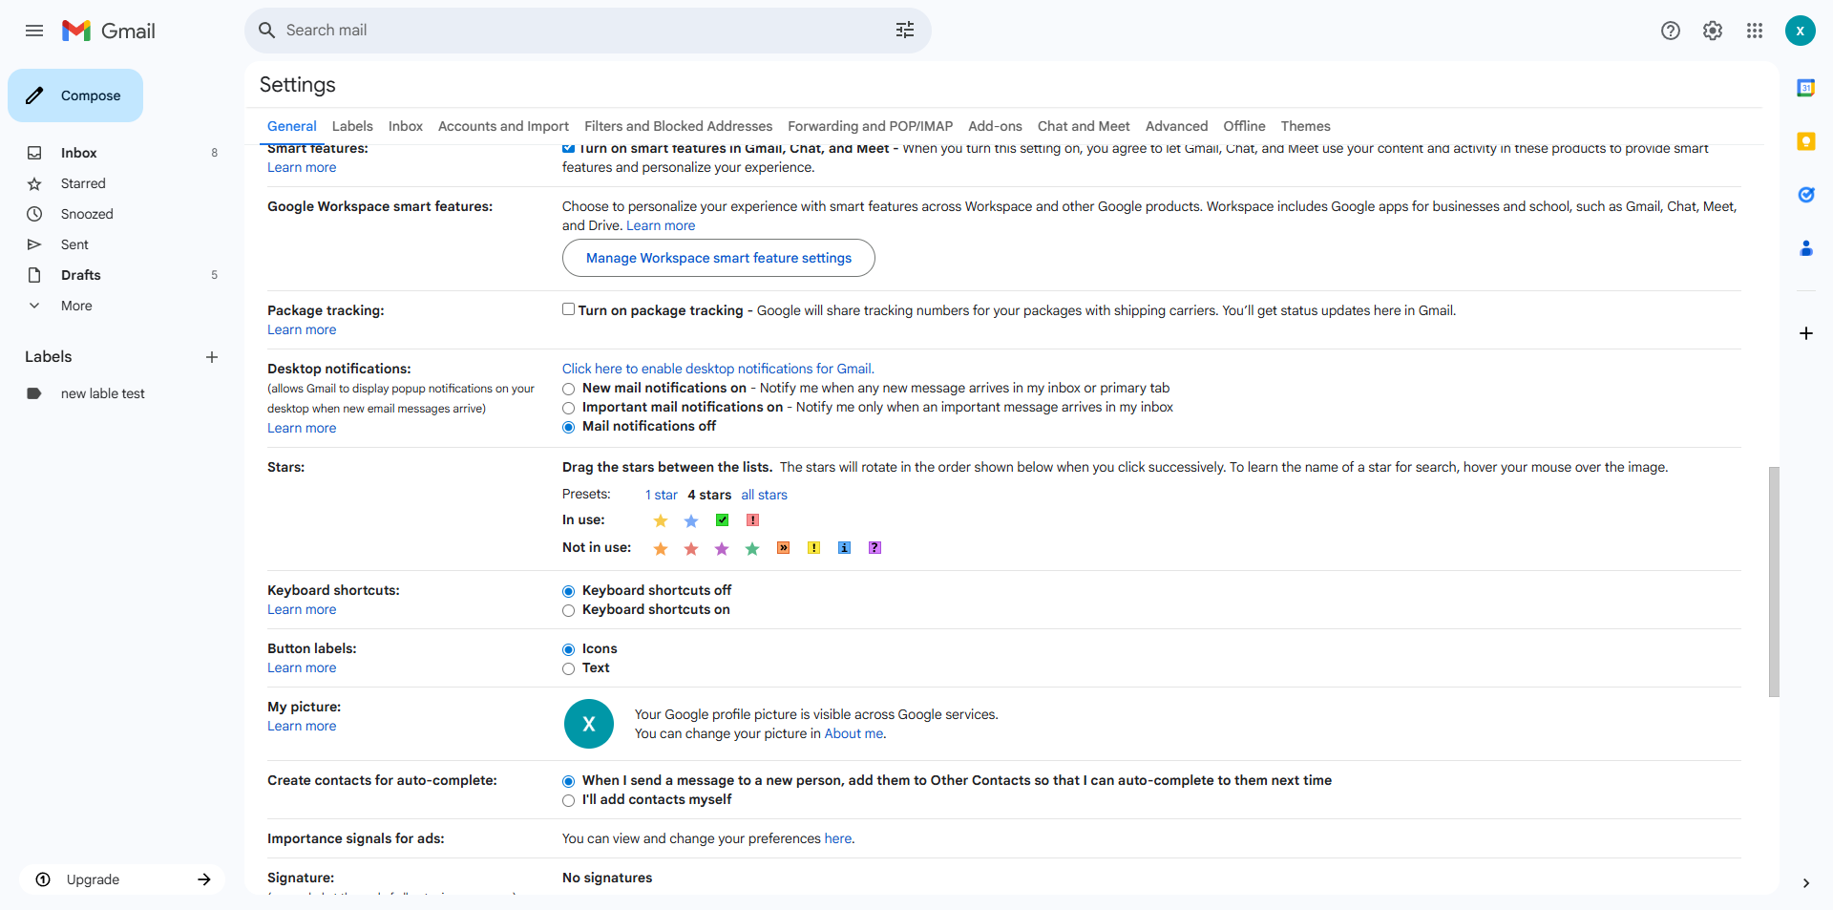
Task: Pick the blue info icon
Action: (x=844, y=548)
